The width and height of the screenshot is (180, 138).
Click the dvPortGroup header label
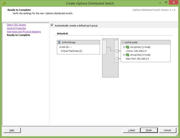coord(69,42)
